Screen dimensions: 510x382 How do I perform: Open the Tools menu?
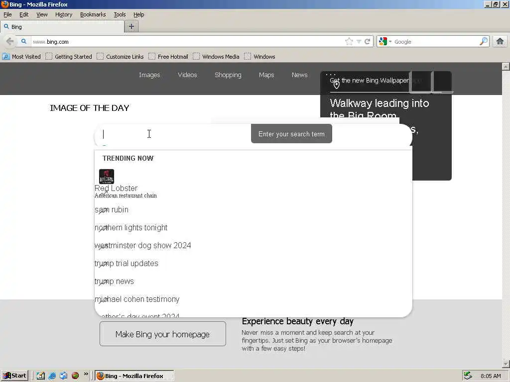pyautogui.click(x=120, y=14)
